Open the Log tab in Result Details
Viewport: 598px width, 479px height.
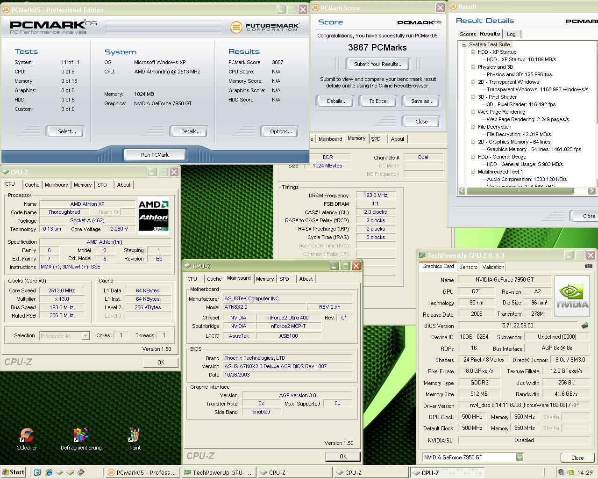(x=511, y=34)
